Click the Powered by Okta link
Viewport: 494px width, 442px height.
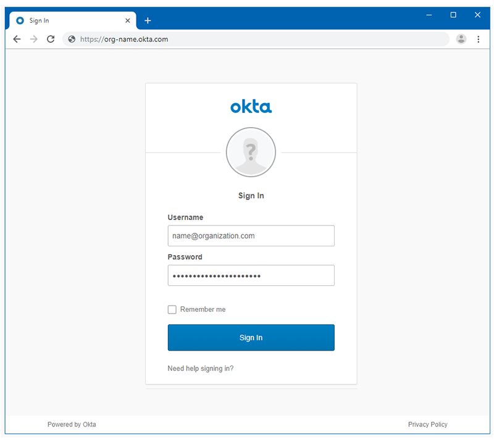[72, 424]
